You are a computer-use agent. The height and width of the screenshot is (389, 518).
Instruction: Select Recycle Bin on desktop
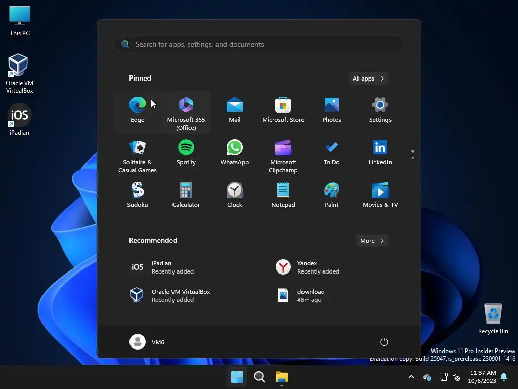pos(493,319)
